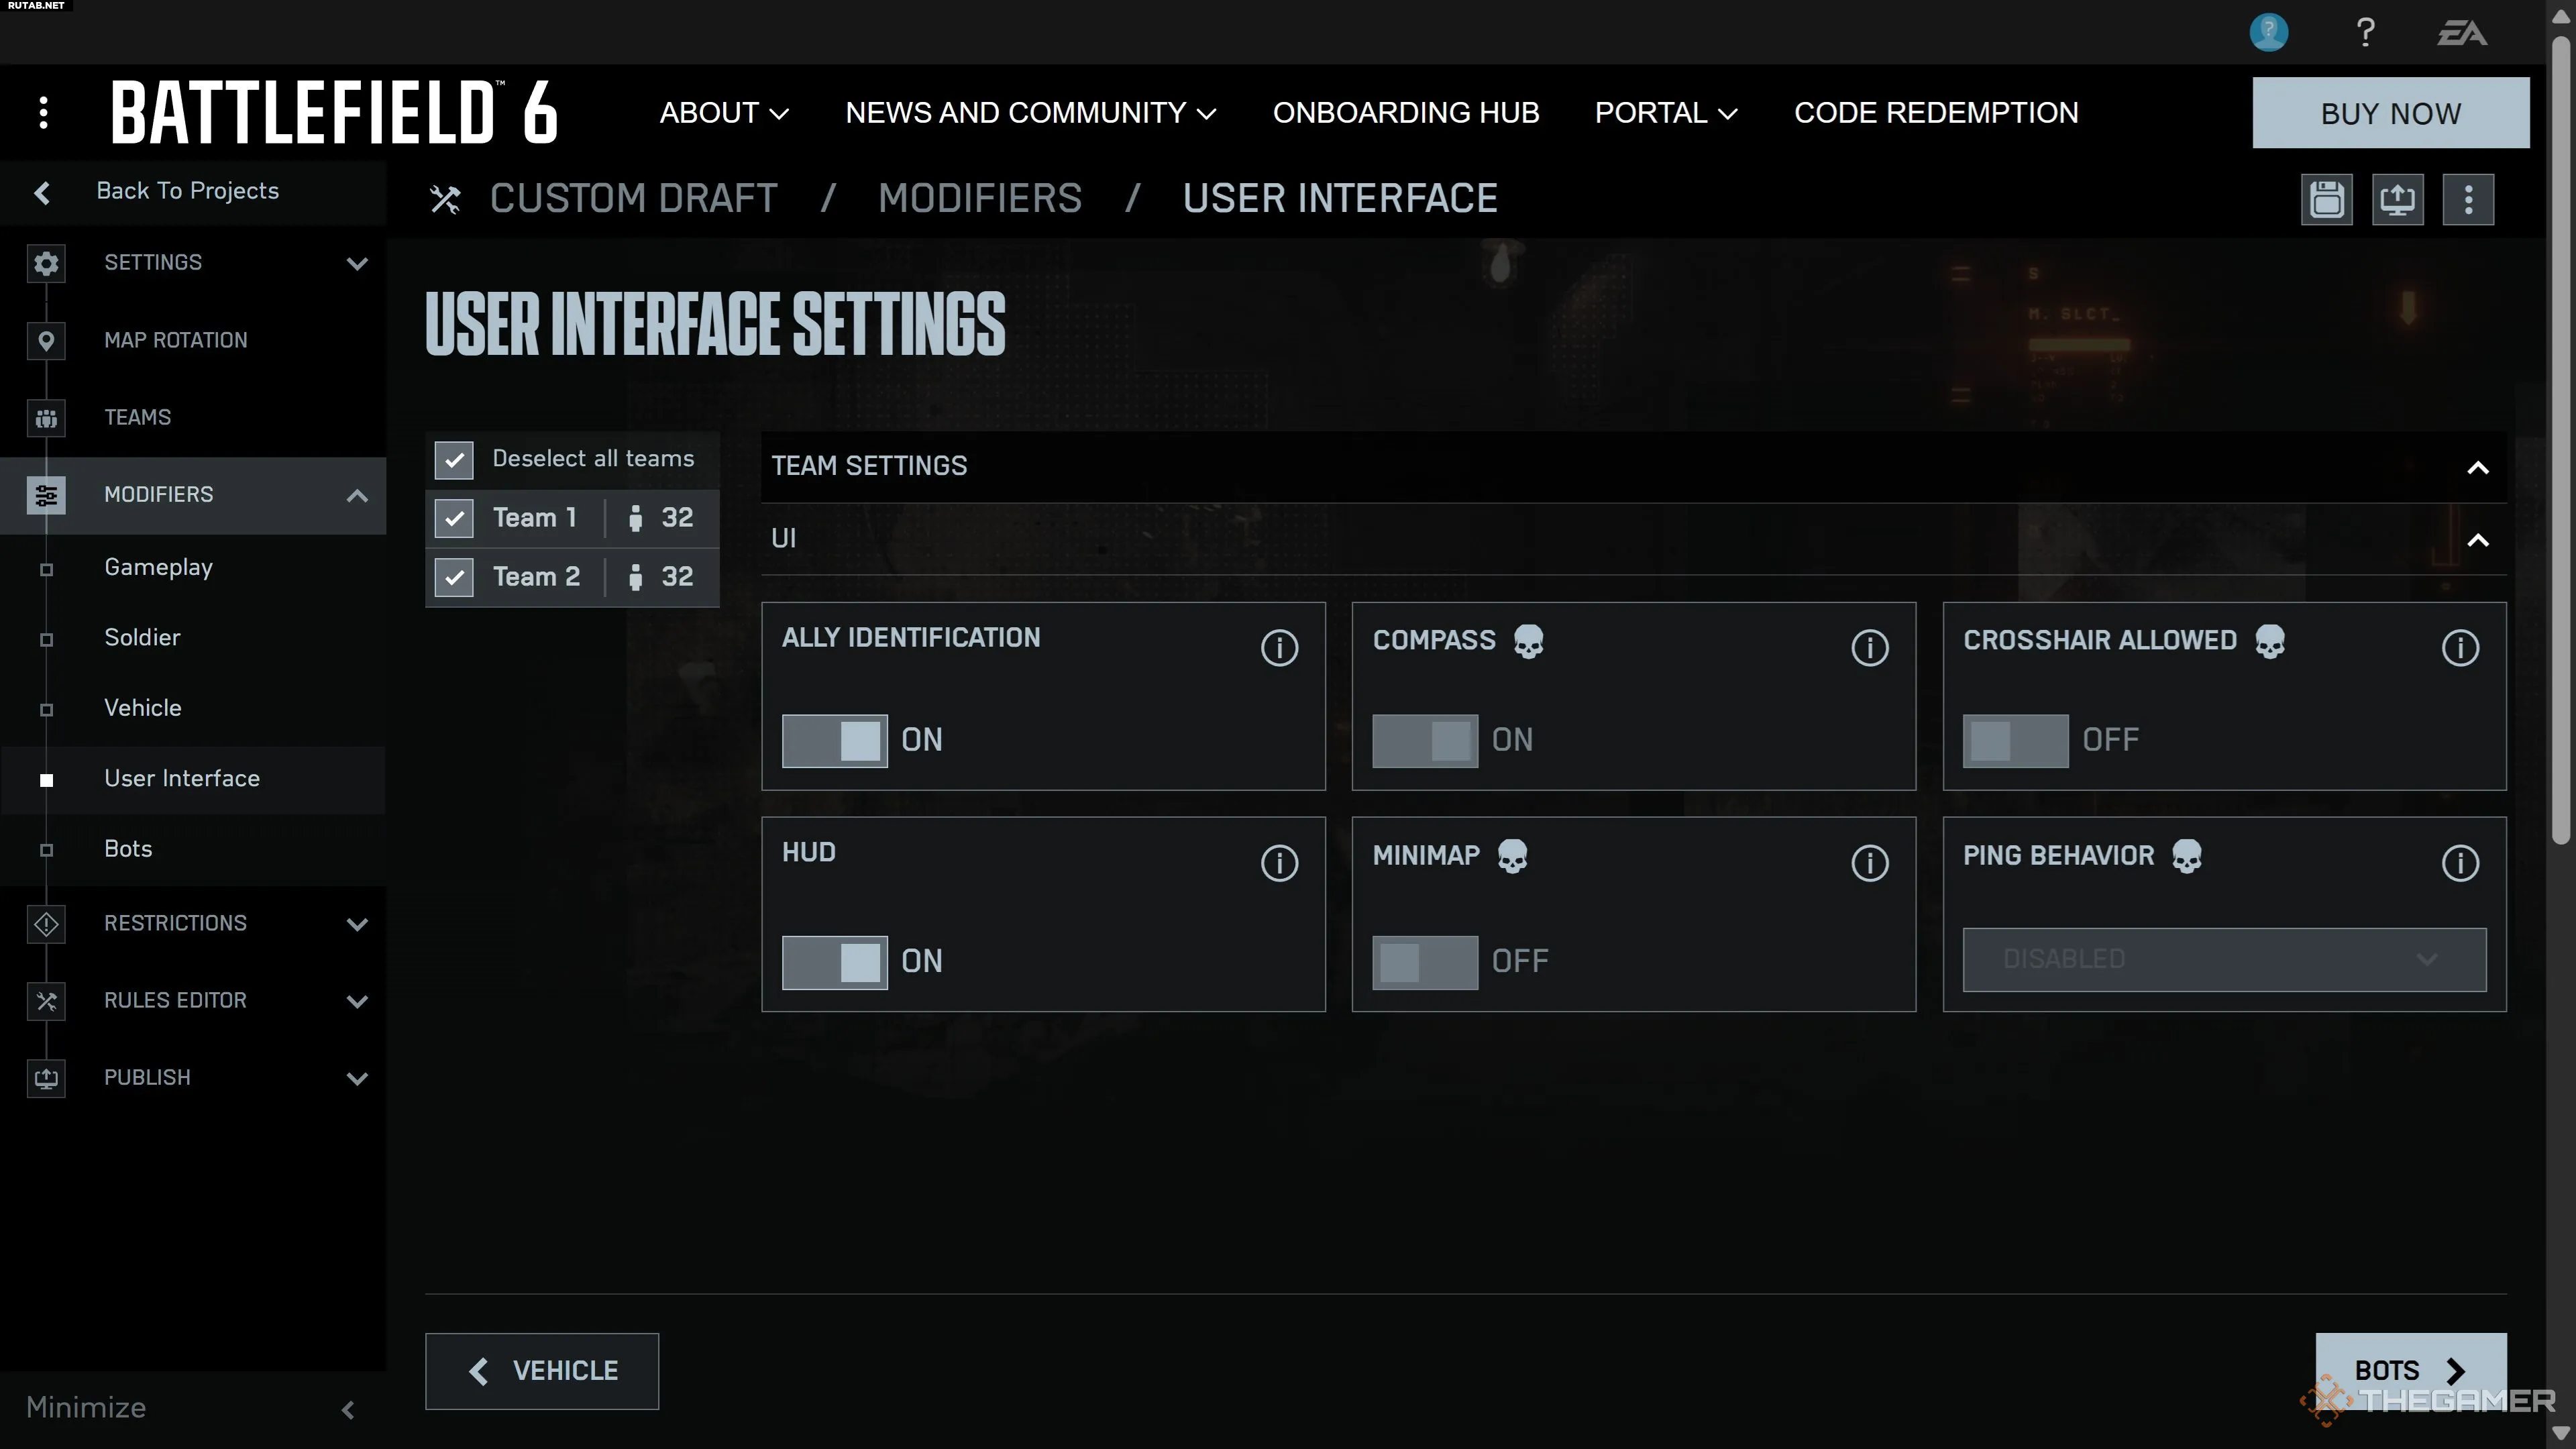Show info for Ally Identification
Viewport: 2576px width, 1449px height.
coord(1279,648)
